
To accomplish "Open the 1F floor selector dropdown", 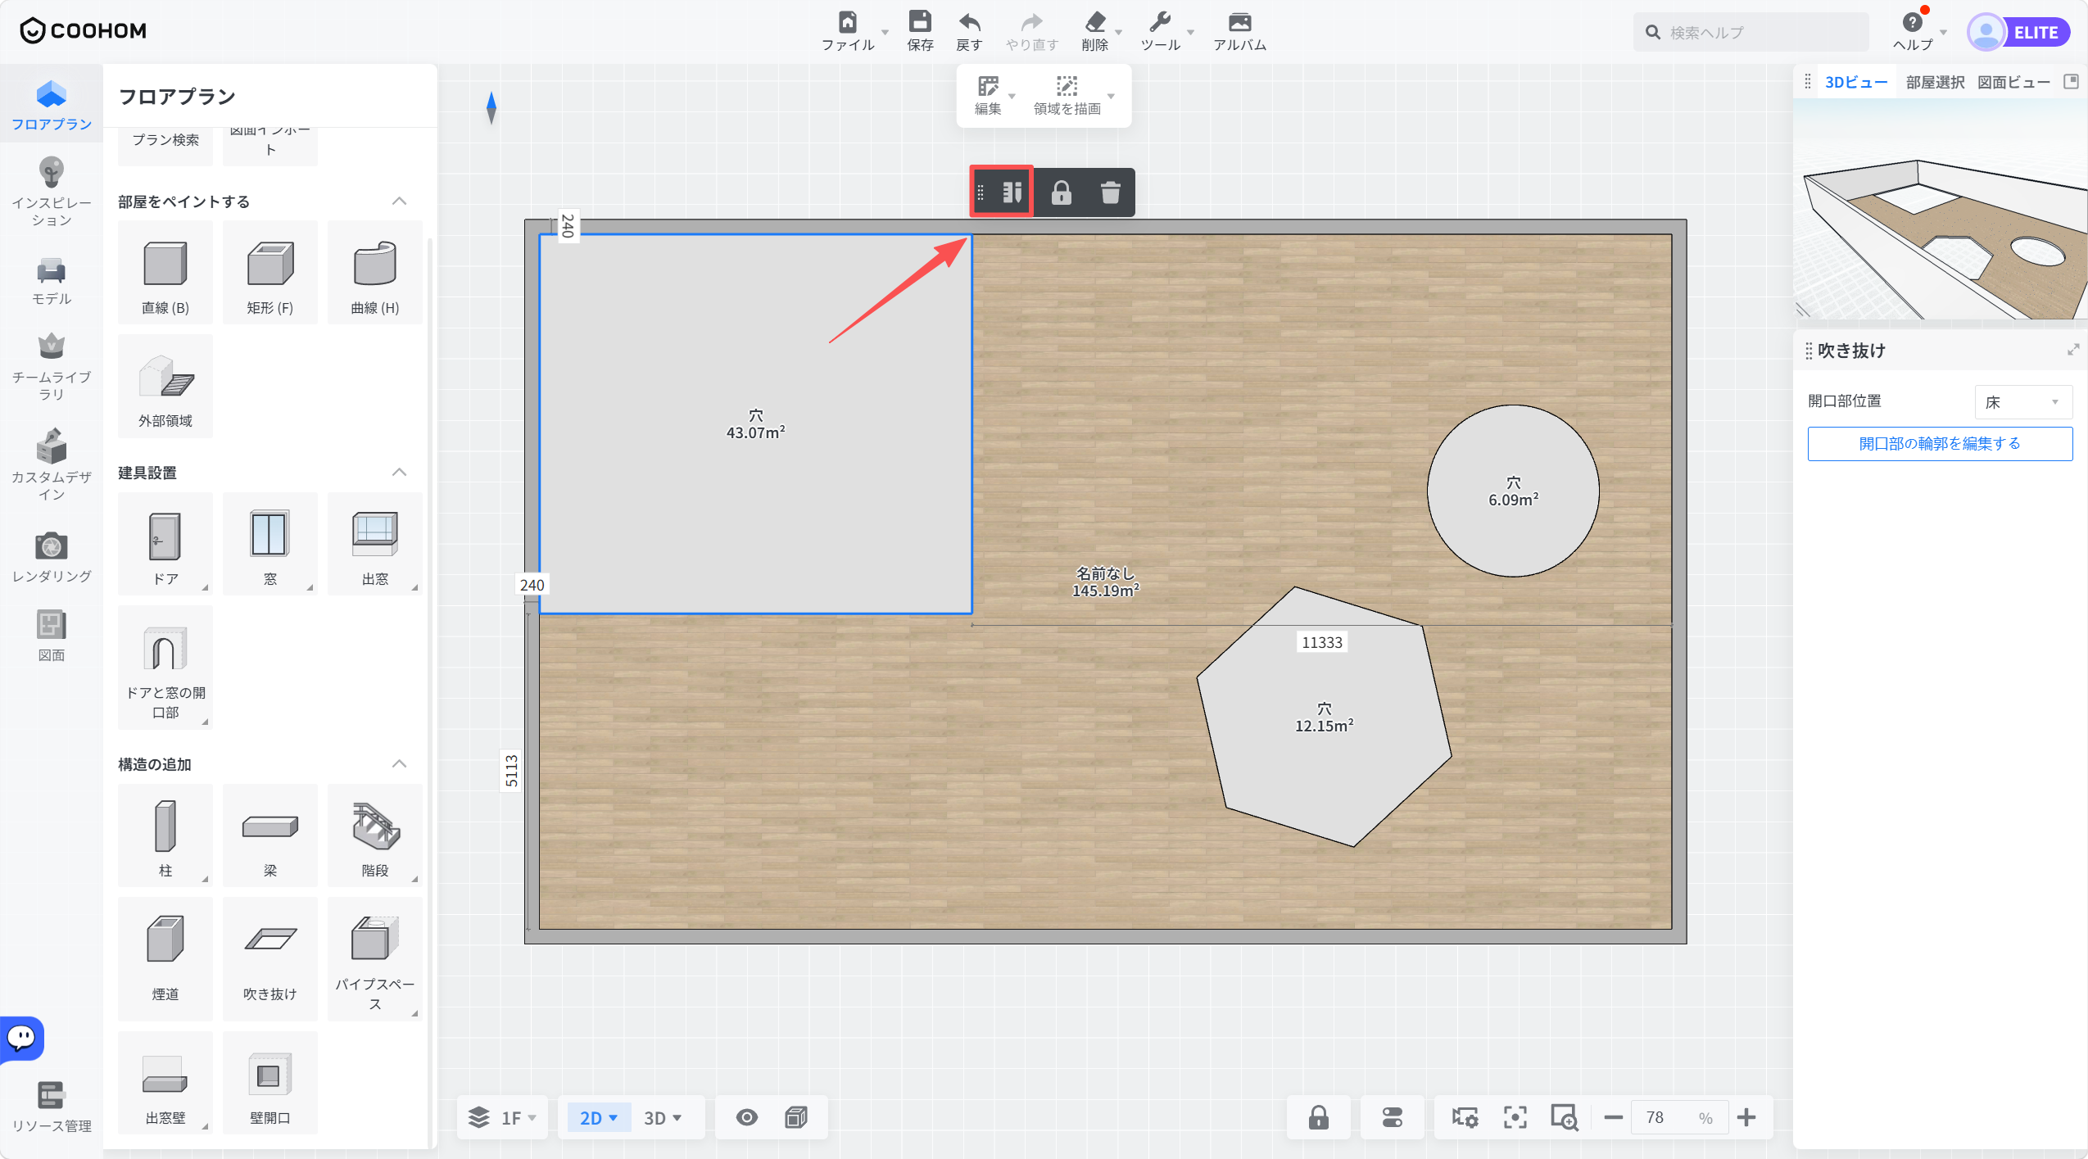I will (x=502, y=1118).
